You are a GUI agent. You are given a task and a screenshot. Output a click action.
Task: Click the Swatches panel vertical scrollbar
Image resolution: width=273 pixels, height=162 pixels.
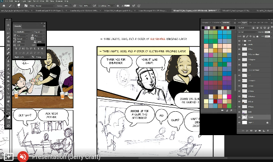(235, 83)
